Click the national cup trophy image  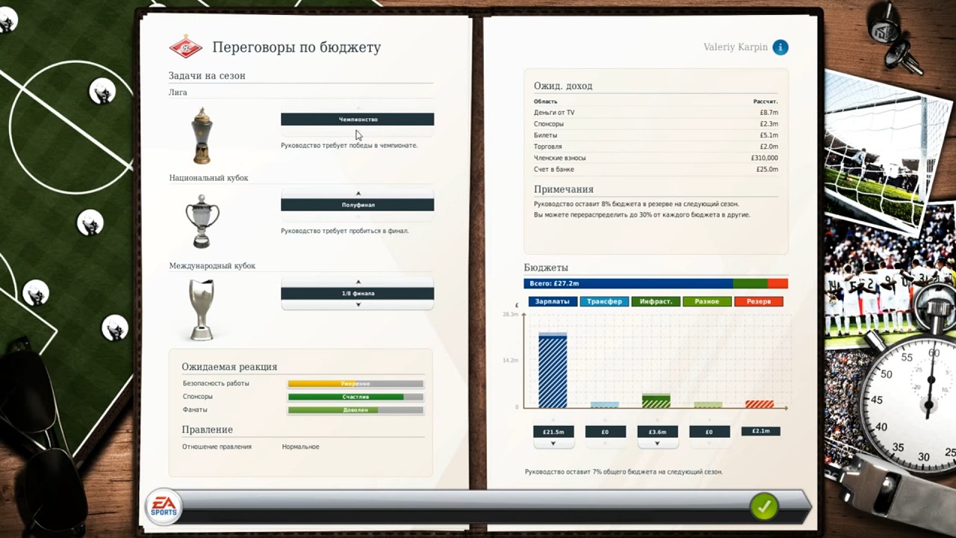pyautogui.click(x=202, y=221)
